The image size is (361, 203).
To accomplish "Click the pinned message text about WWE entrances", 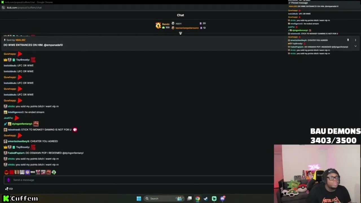I will click(33, 45).
